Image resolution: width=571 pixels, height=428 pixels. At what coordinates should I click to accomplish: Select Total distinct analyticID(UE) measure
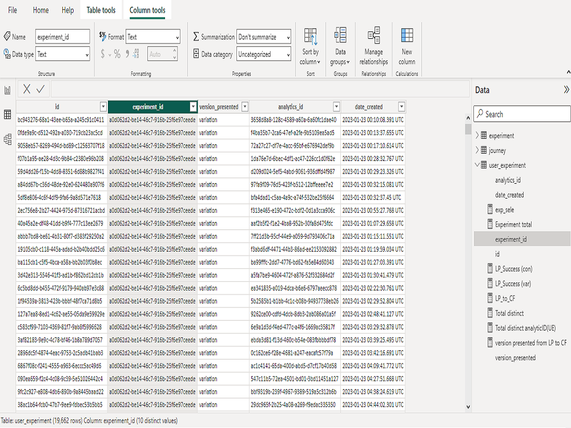tap(525, 328)
